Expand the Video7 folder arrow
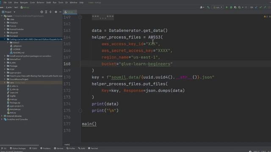 [8, 43]
